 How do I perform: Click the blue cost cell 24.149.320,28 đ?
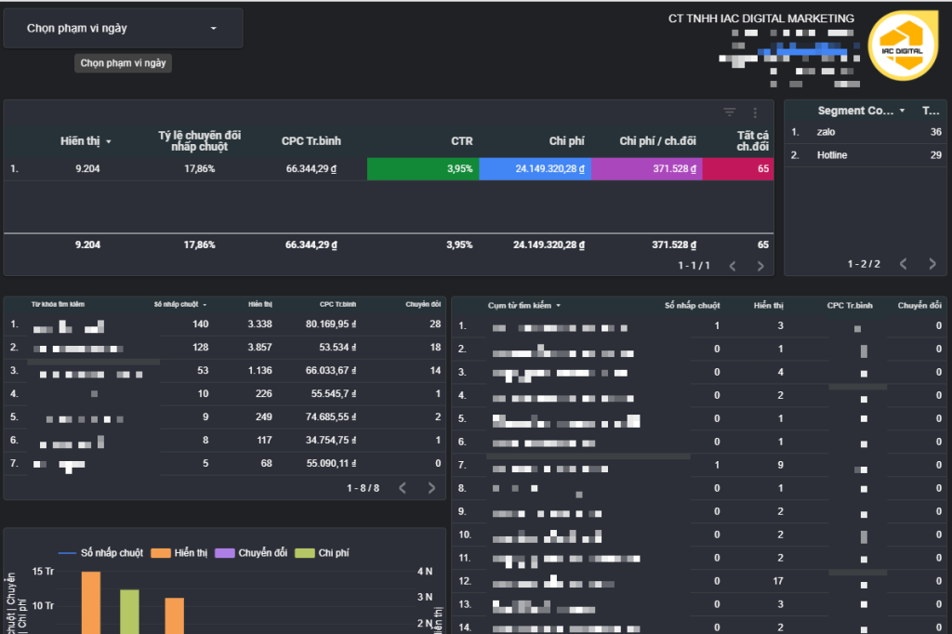tap(535, 169)
